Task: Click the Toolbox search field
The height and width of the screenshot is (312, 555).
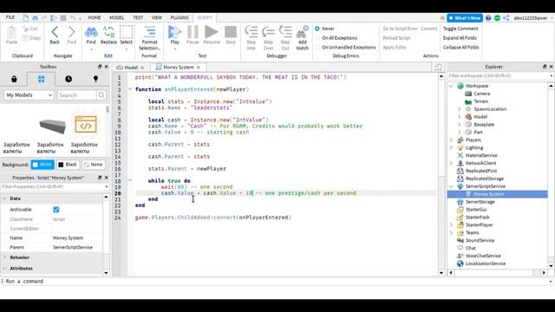Action: pyautogui.click(x=77, y=94)
